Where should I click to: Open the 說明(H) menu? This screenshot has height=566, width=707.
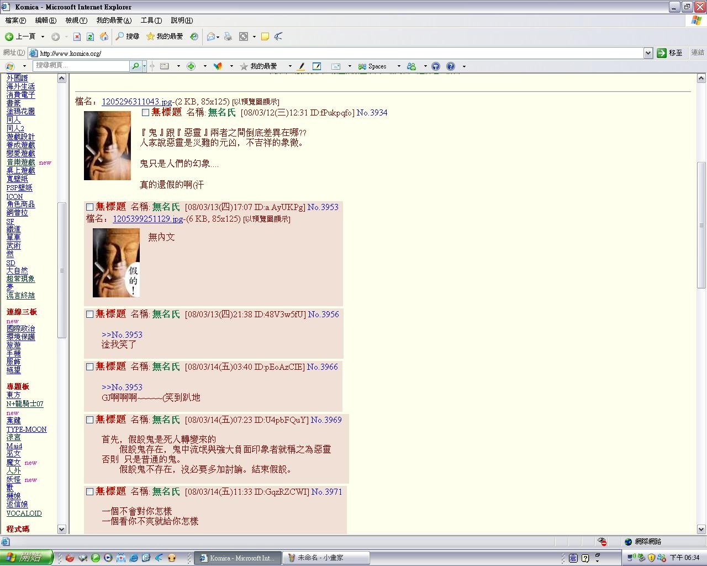click(x=182, y=20)
